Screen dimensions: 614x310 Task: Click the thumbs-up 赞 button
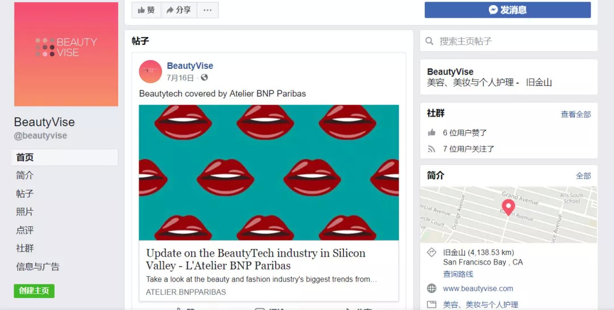[x=146, y=10]
